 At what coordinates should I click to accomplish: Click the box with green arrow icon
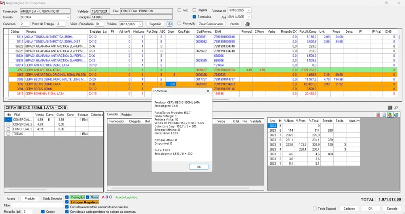point(390,115)
